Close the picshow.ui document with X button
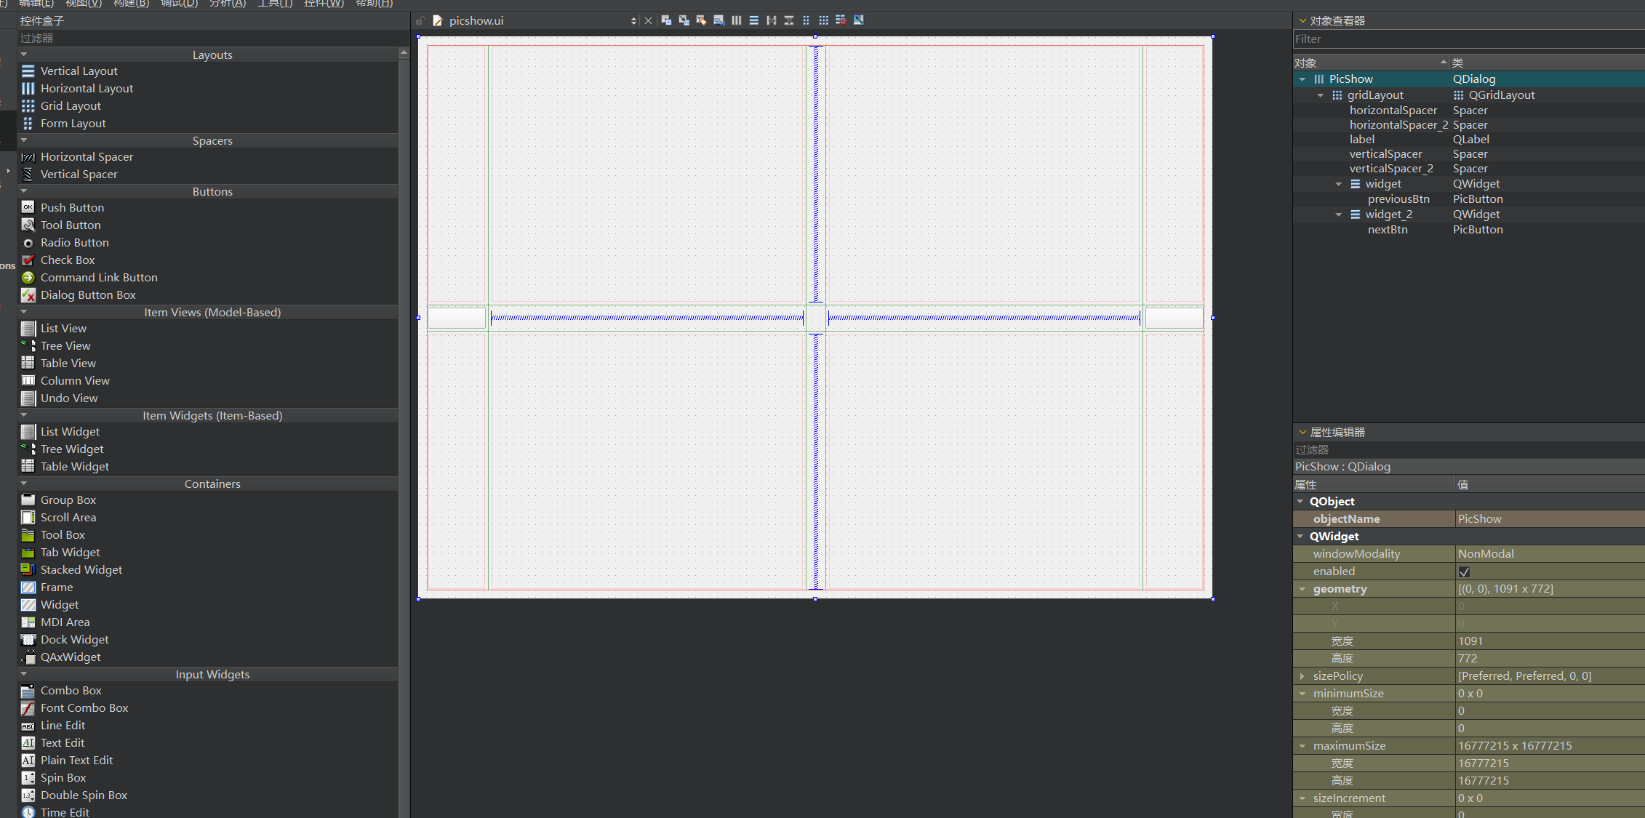Viewport: 1645px width, 818px height. click(x=648, y=21)
